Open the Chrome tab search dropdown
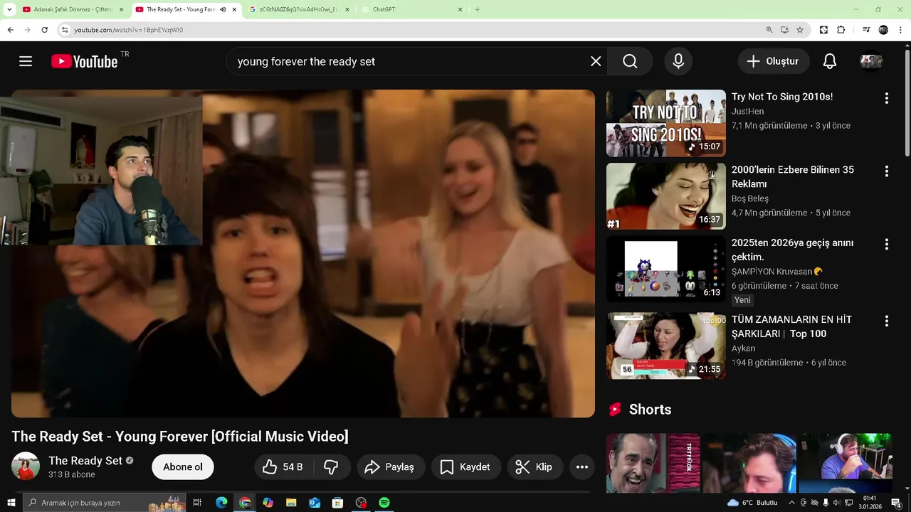This screenshot has height=512, width=911. click(x=9, y=9)
